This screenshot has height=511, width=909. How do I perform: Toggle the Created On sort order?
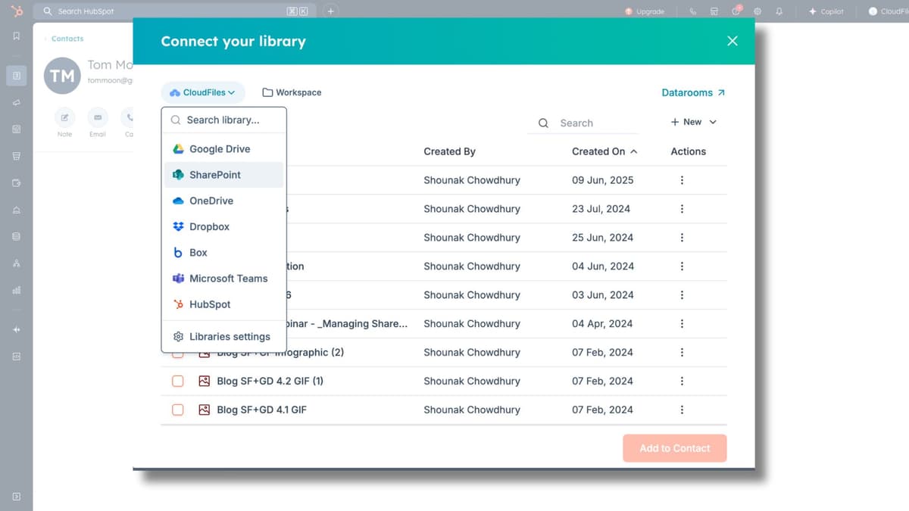635,151
